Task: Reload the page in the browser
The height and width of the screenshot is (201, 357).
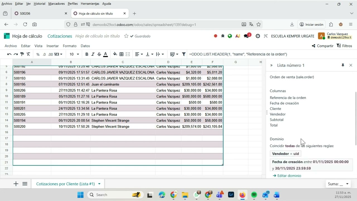Action: coord(25,25)
